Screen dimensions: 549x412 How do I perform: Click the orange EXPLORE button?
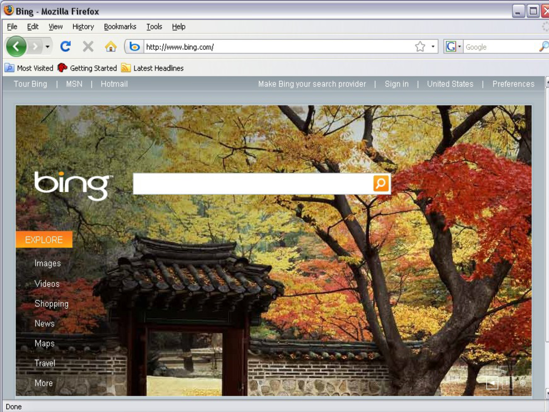tap(44, 239)
